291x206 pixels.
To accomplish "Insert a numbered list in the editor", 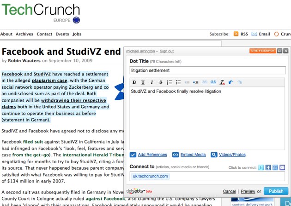I will tap(170, 82).
